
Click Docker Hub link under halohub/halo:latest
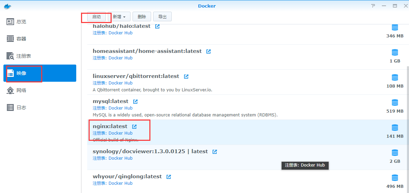pyautogui.click(x=121, y=33)
